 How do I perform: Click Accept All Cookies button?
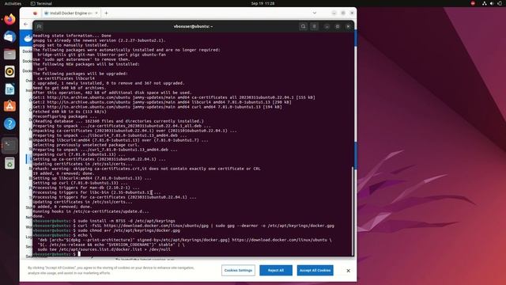(x=315, y=271)
